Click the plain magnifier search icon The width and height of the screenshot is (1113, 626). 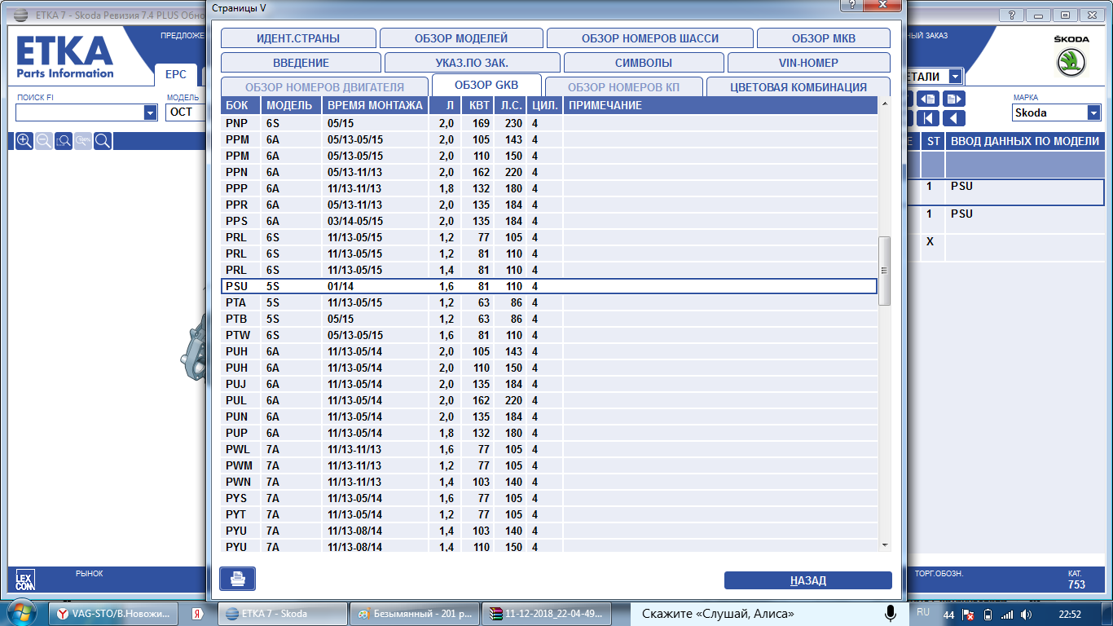pyautogui.click(x=103, y=141)
